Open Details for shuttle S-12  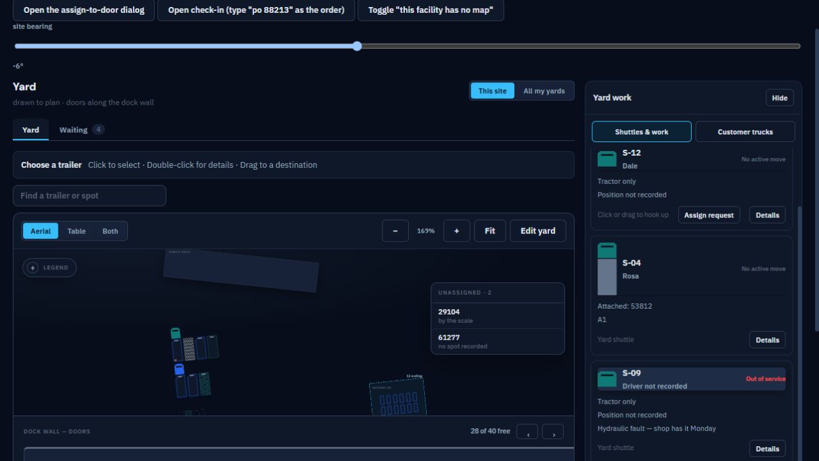tap(768, 215)
